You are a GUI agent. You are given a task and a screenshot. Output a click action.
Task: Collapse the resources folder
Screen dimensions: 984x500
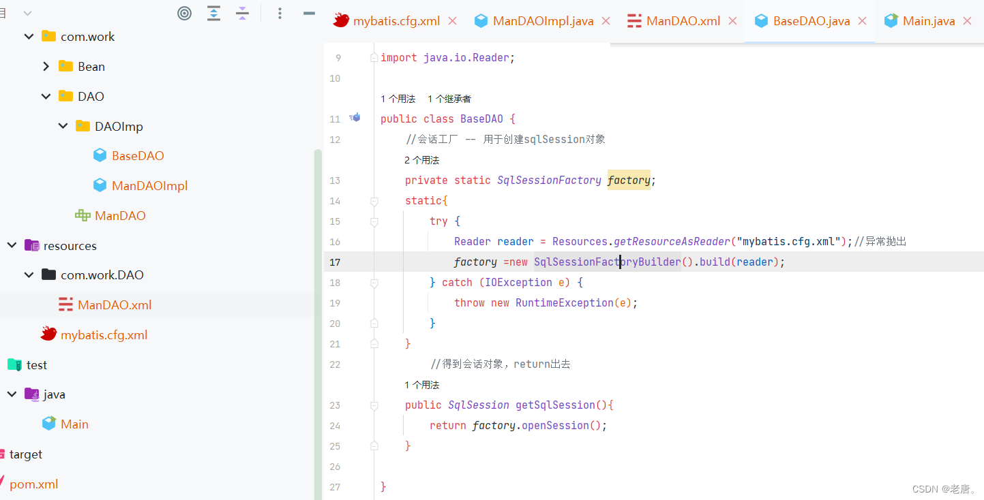12,245
